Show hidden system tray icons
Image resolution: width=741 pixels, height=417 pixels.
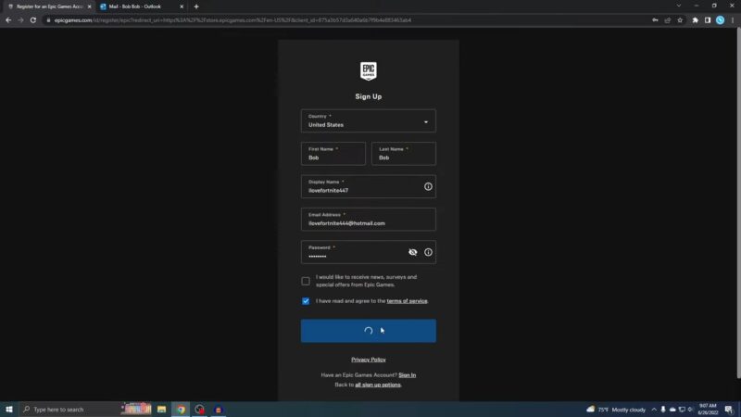point(654,410)
